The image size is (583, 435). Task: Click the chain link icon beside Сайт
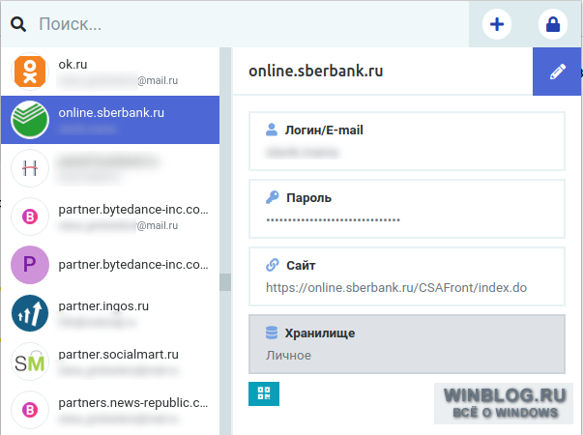(x=273, y=265)
